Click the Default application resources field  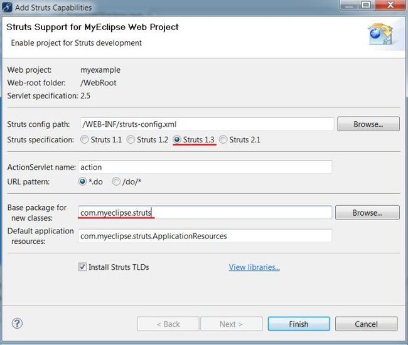(x=205, y=236)
